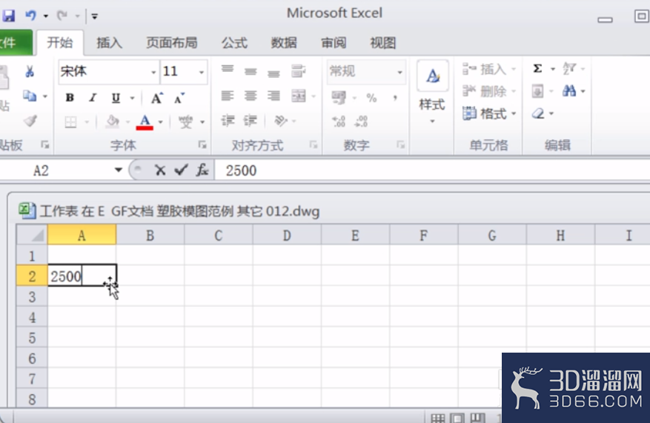Open the Font dialog launcher
This screenshot has height=423, width=650.
click(x=202, y=144)
